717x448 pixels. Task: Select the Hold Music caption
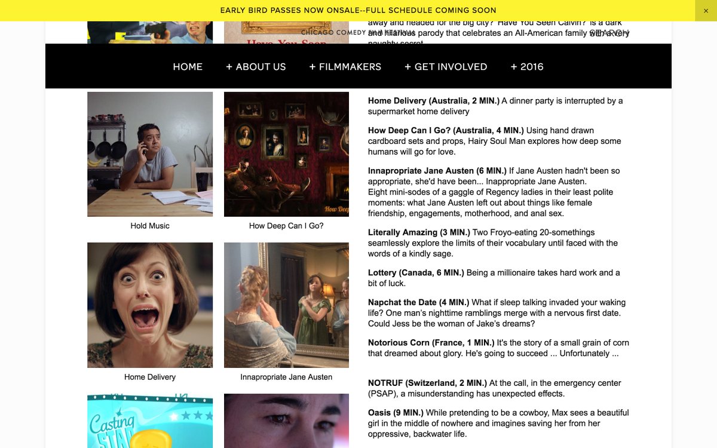tap(150, 226)
